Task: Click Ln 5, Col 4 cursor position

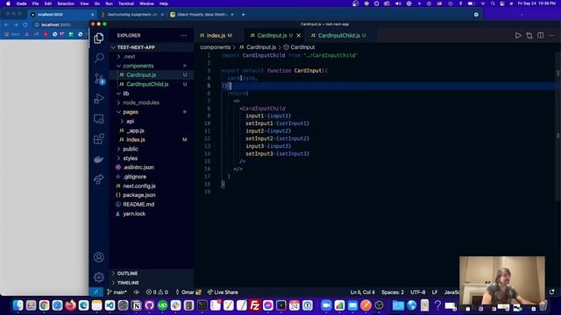Action: click(x=362, y=292)
